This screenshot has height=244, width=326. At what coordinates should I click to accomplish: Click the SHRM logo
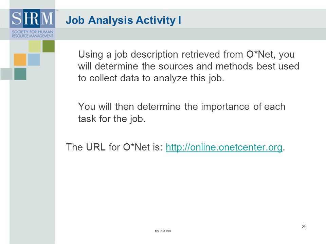(32, 24)
